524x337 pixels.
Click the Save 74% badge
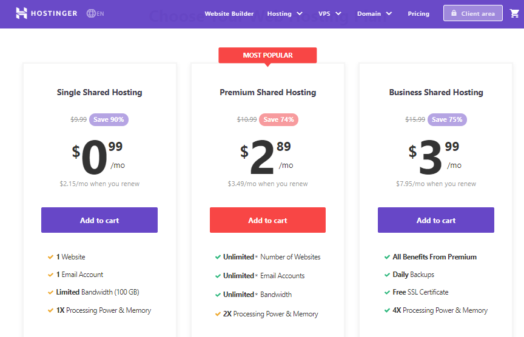coord(278,119)
